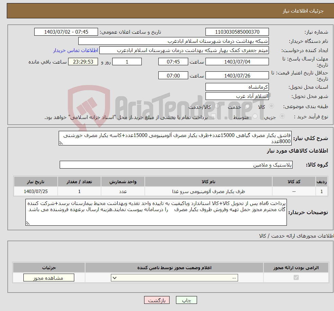The image size is (334, 311).
Task: Click the نام کالا column header
Action: pos(209,182)
